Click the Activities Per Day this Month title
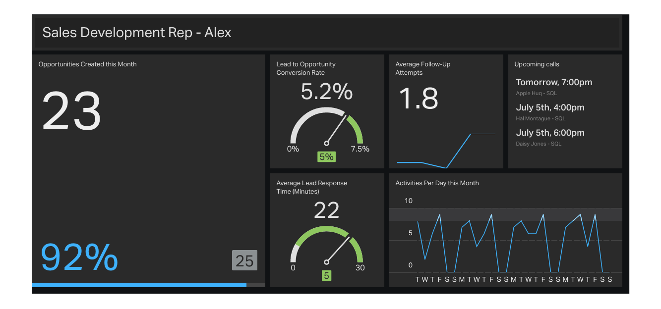 coord(437,183)
